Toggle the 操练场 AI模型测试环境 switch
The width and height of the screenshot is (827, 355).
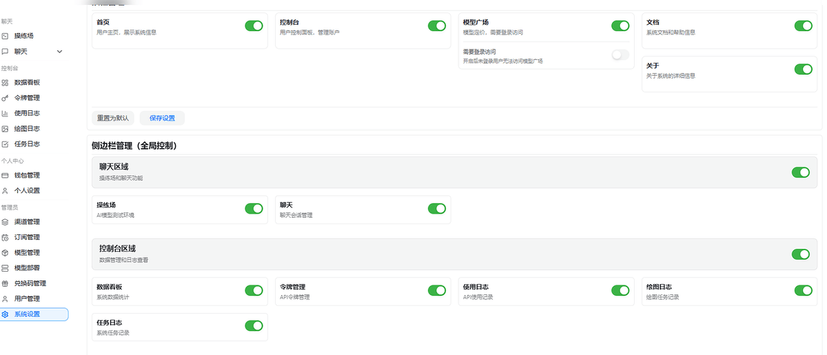pyautogui.click(x=254, y=208)
